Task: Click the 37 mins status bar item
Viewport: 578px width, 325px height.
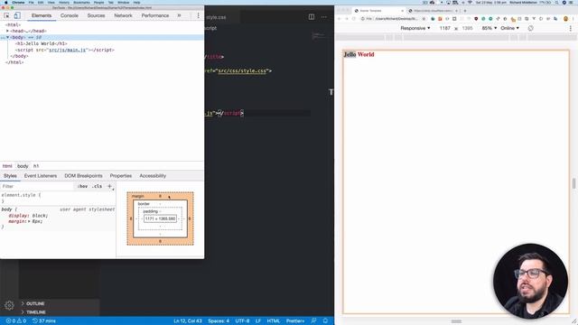Action: point(44,321)
